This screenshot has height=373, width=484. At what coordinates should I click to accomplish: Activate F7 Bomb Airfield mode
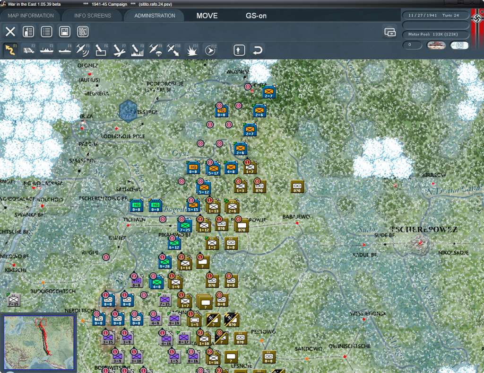point(119,50)
